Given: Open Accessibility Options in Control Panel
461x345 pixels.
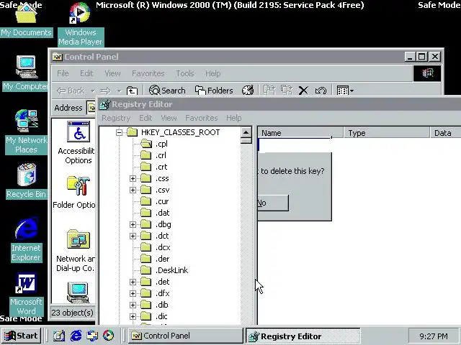Looking at the screenshot, I should [x=79, y=143].
